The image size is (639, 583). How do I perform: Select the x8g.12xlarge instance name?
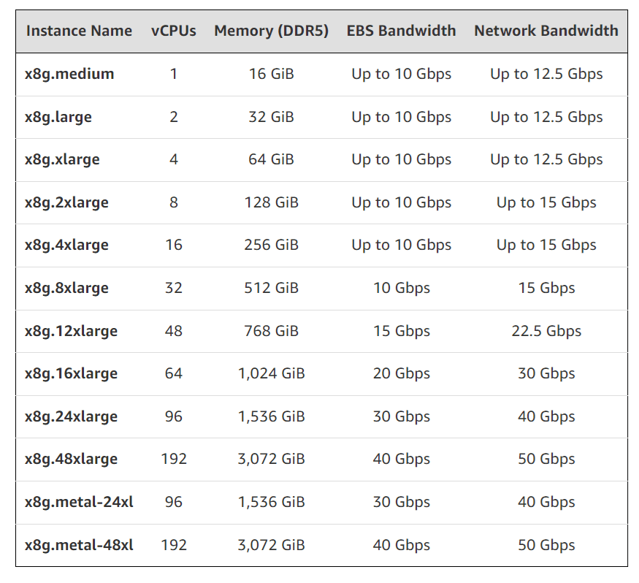pyautogui.click(x=71, y=331)
